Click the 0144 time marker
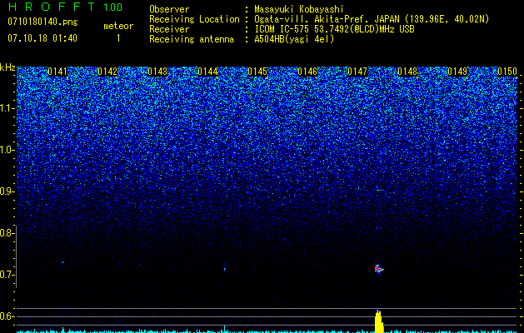Image resolution: width=524 pixels, height=333 pixels. coord(207,72)
